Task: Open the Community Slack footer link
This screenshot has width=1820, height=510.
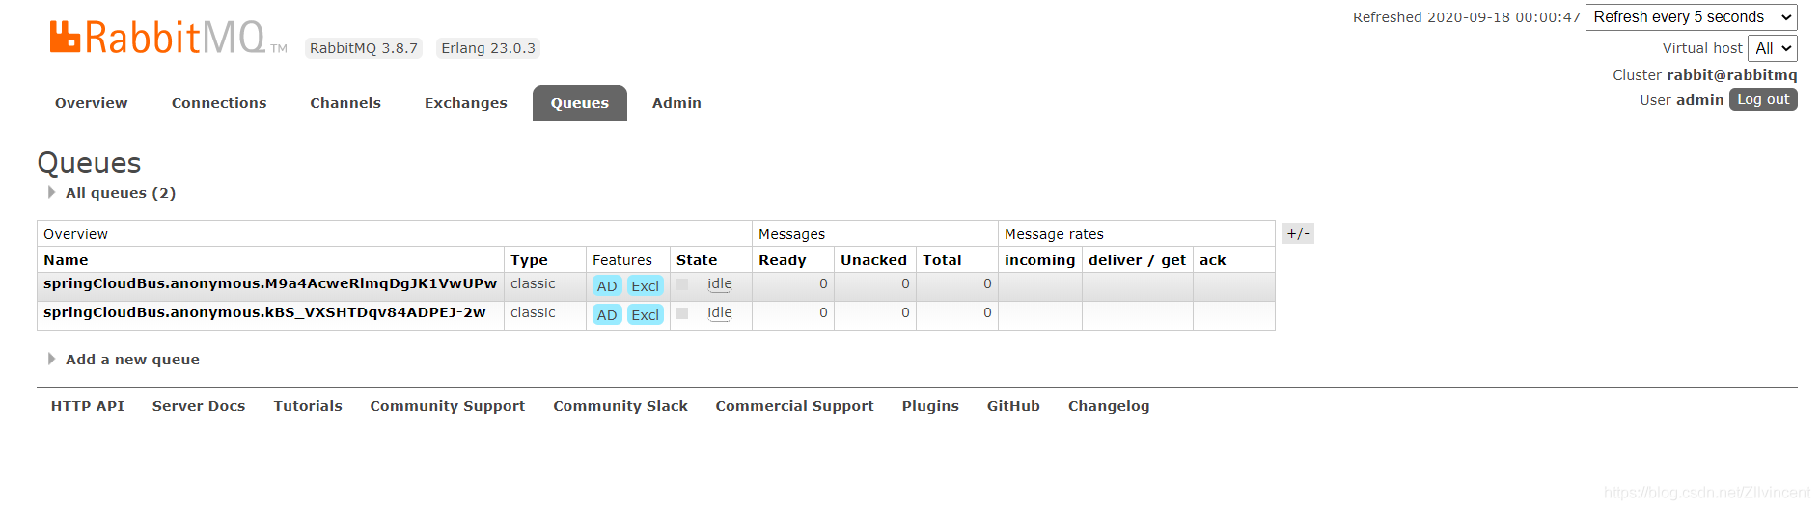Action: click(x=620, y=406)
